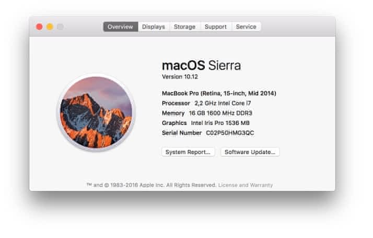Viewport: 373px width, 238px height.
Task: Open the Storage tab
Action: 184,27
